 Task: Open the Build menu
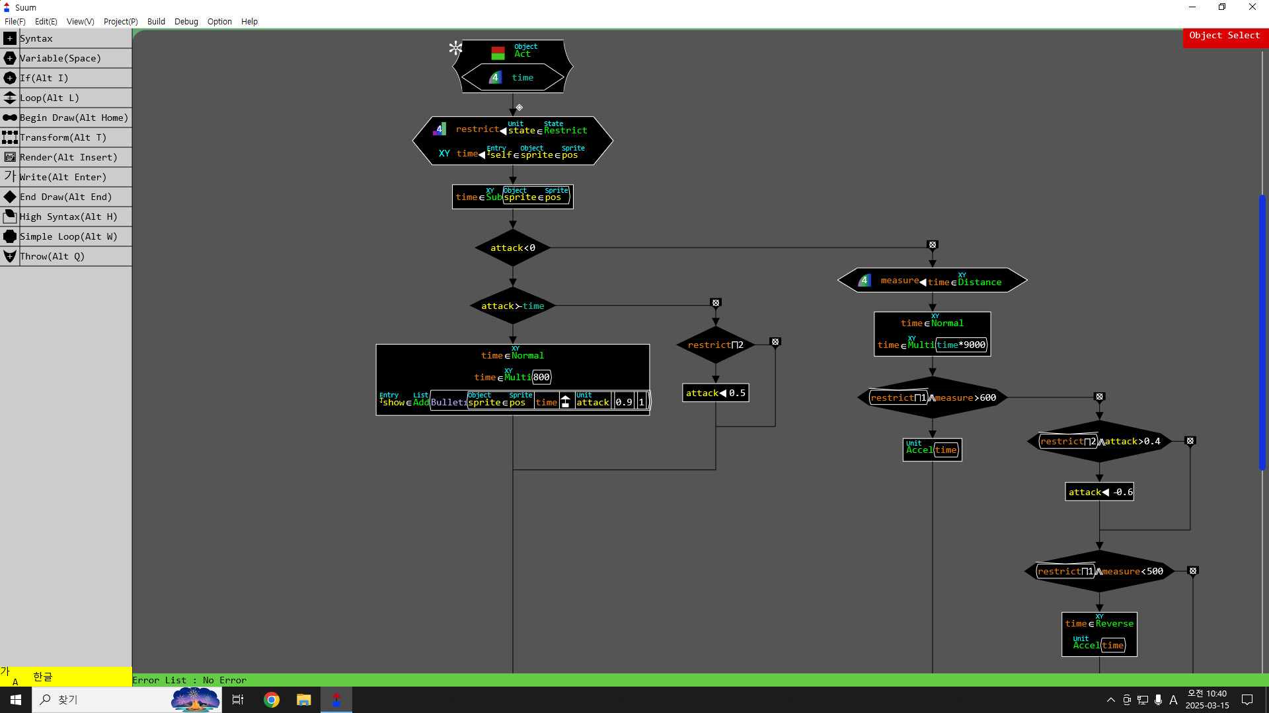tap(156, 21)
